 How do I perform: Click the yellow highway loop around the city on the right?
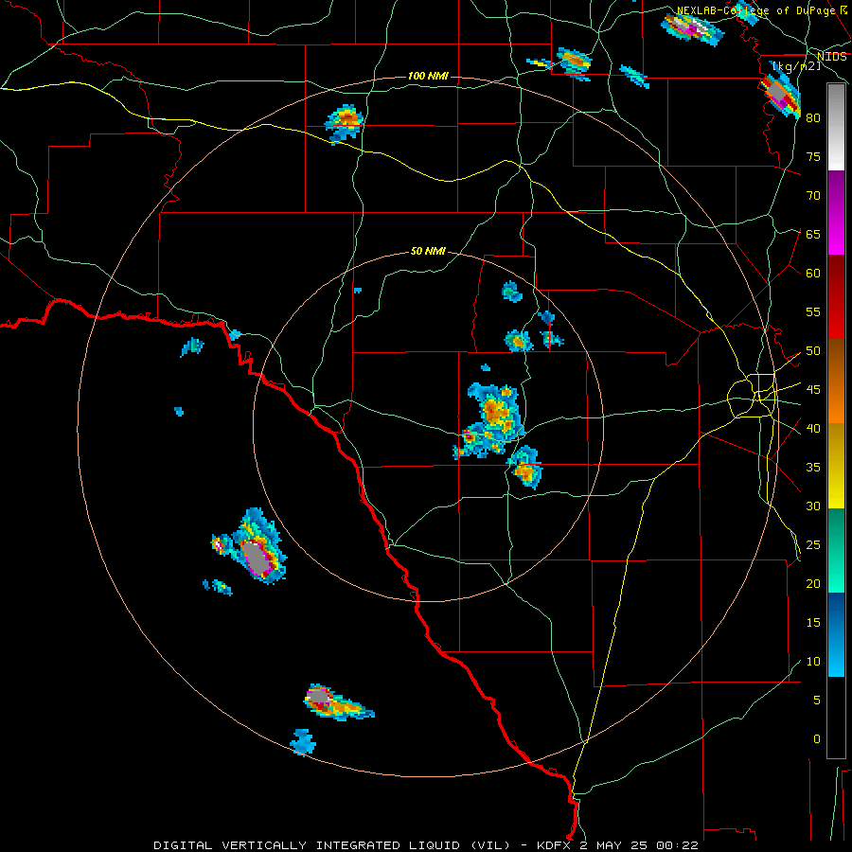tap(752, 395)
